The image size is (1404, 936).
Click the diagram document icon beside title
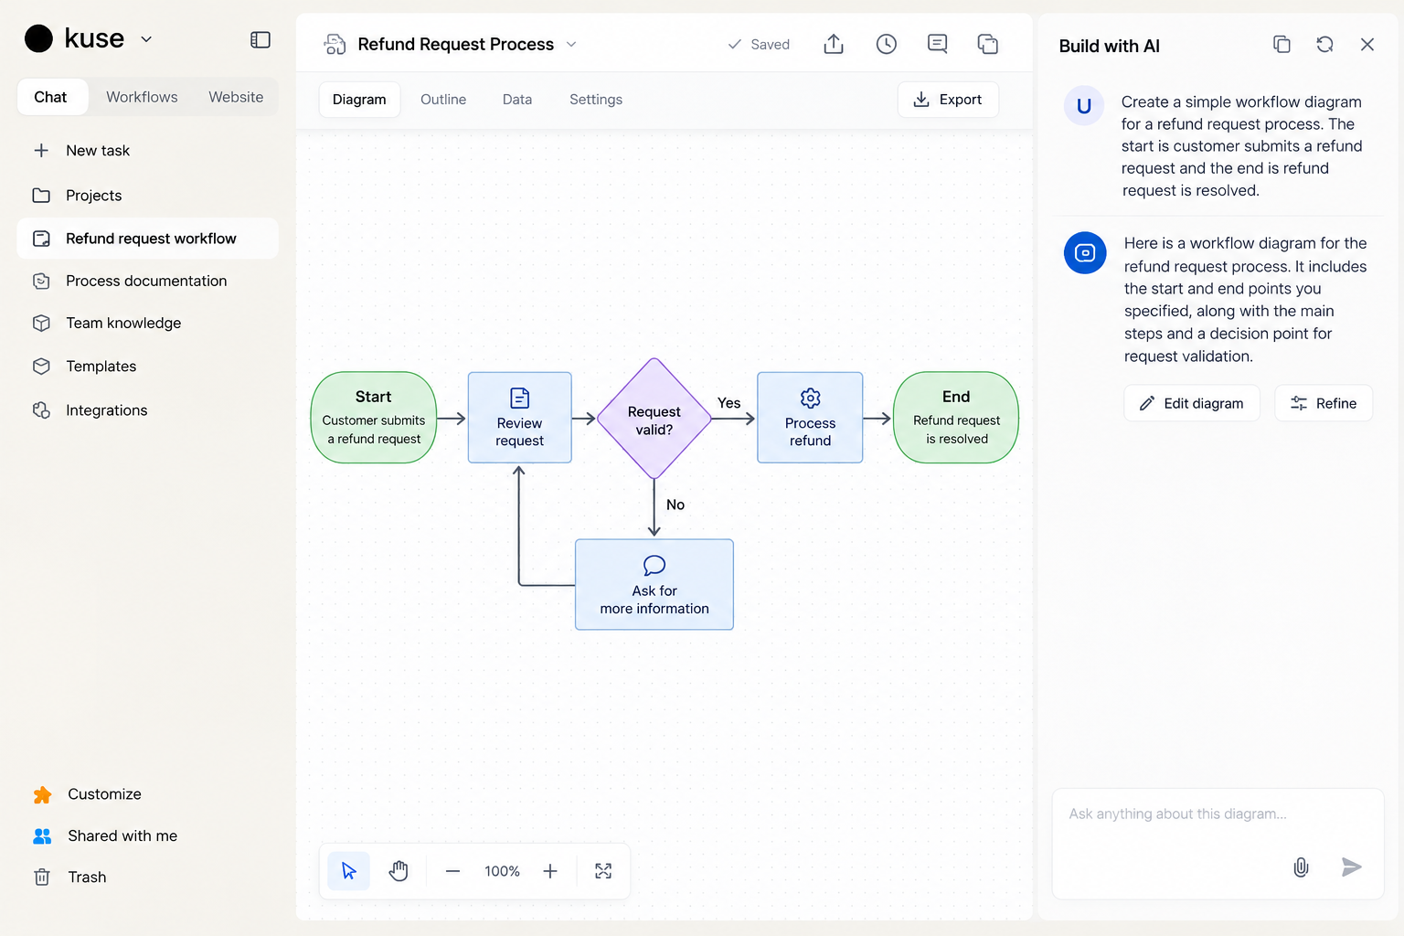coord(335,44)
